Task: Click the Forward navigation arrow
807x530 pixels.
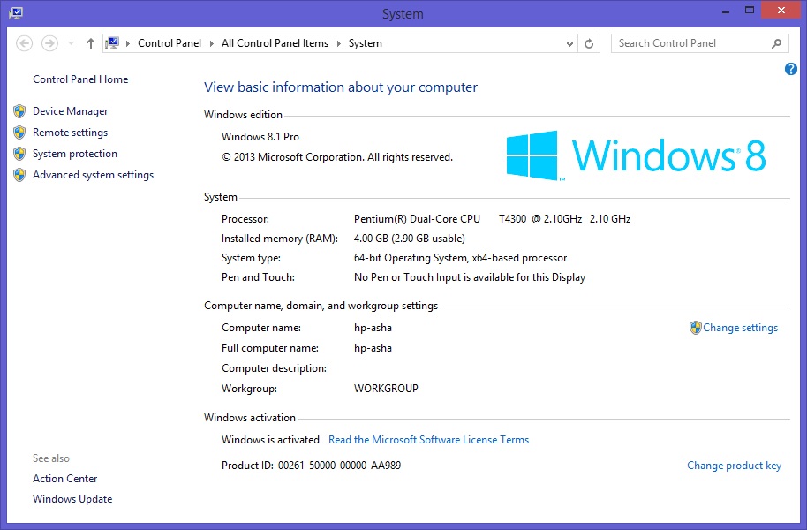Action: 50,43
